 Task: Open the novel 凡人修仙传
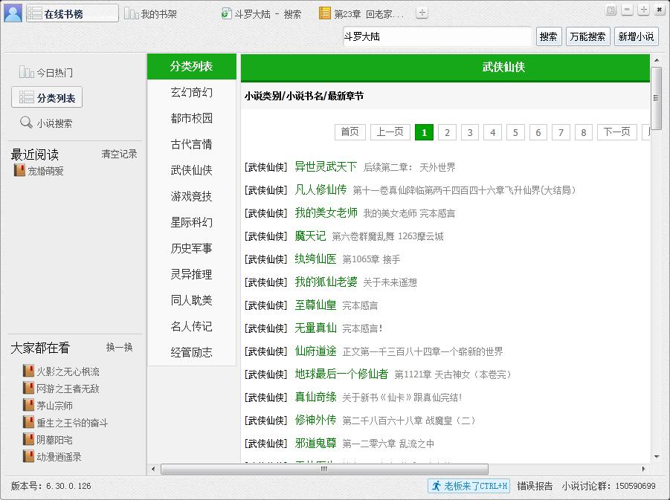pos(320,189)
